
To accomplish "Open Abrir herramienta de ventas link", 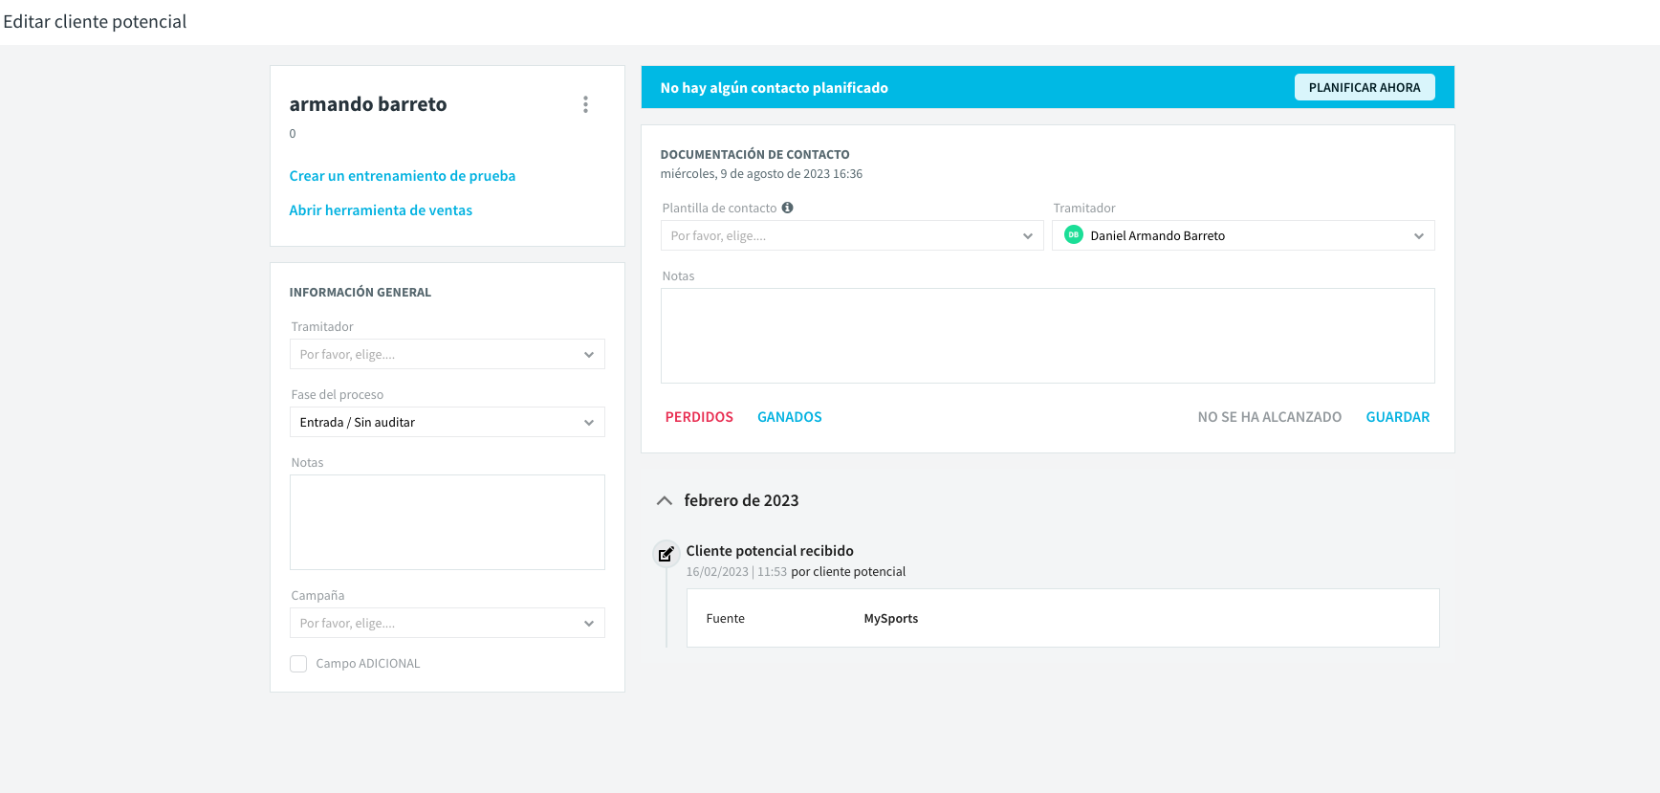I will (381, 210).
